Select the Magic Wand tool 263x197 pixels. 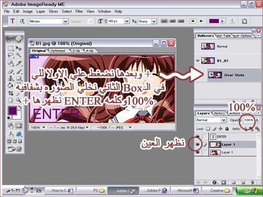[18, 55]
